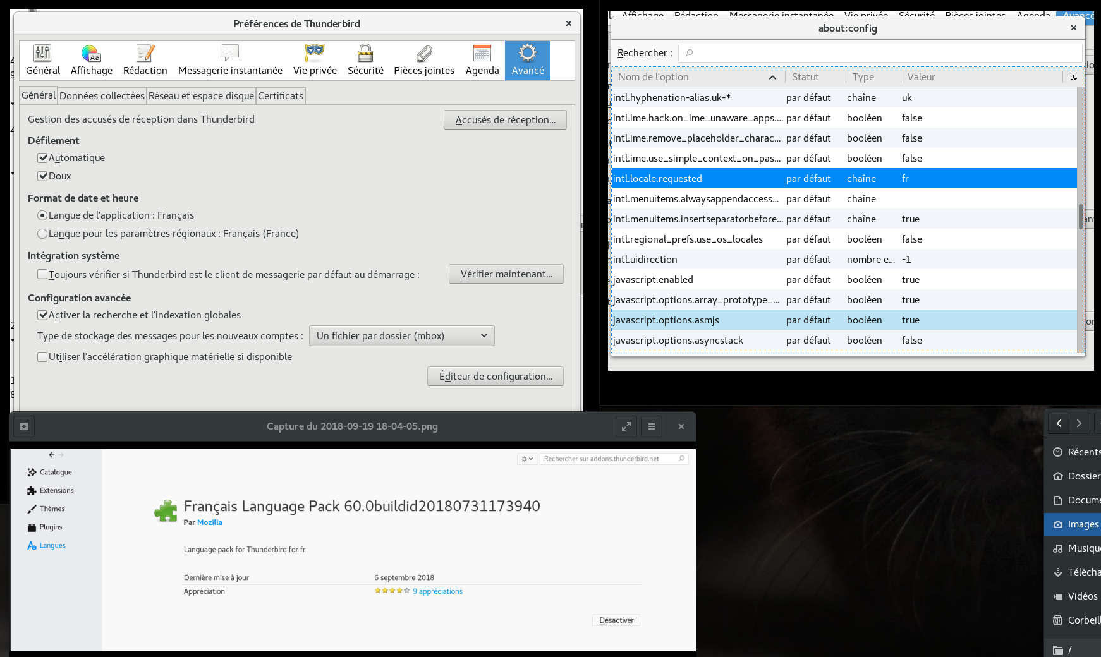Select javascript.options.asmjs row
Image resolution: width=1101 pixels, height=657 pixels.
[x=844, y=320]
